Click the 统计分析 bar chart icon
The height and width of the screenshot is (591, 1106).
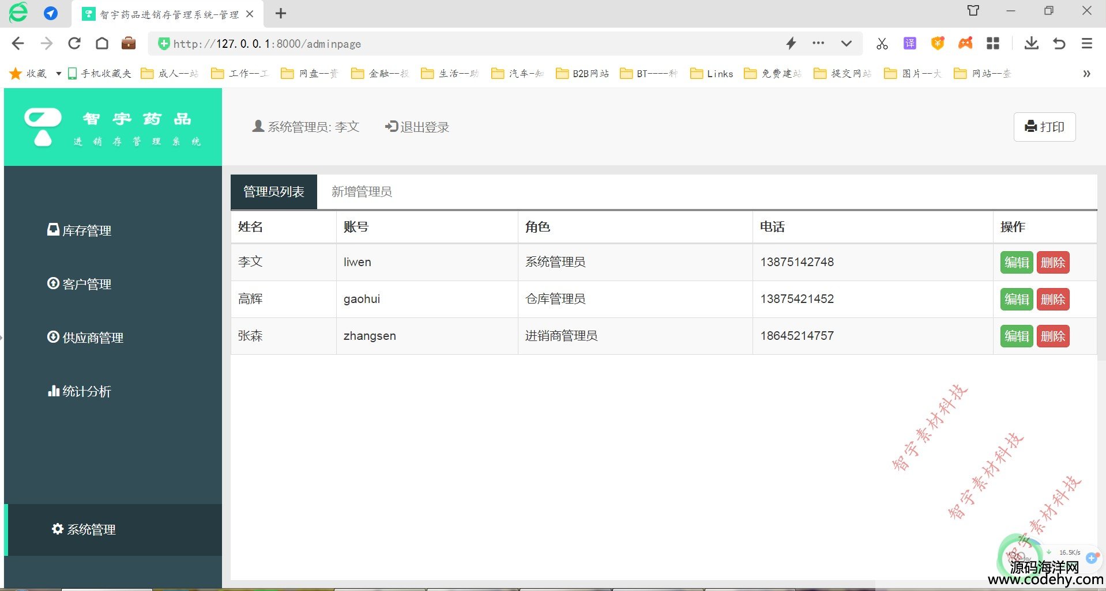pyautogui.click(x=53, y=391)
